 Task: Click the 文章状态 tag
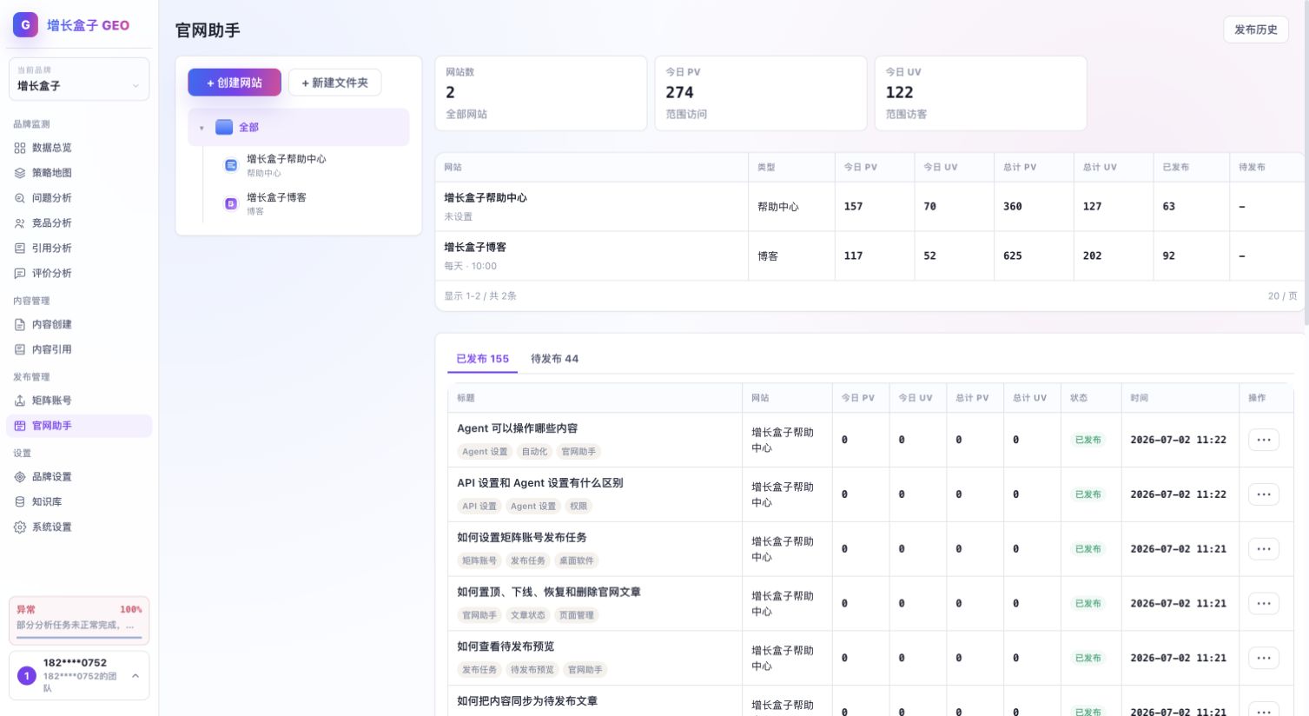coord(528,615)
